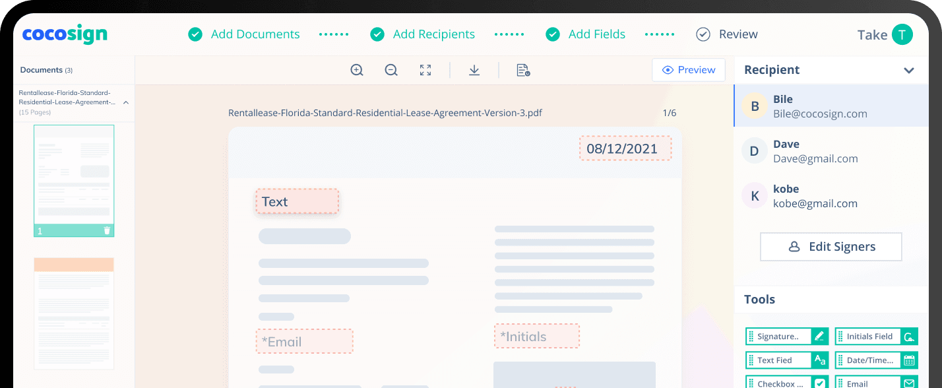Image resolution: width=942 pixels, height=388 pixels.
Task: Select the Zoom In tool
Action: coord(356,69)
